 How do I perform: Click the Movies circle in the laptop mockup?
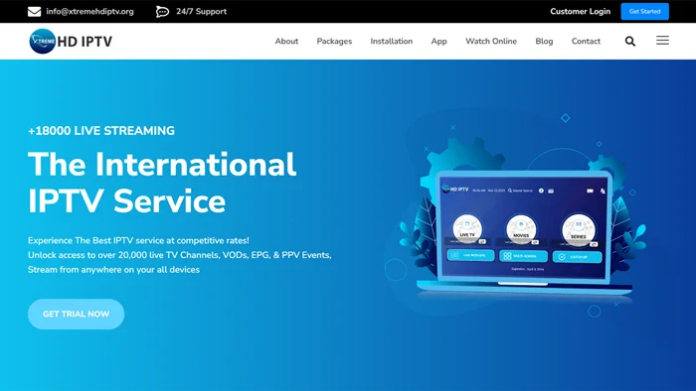[521, 229]
